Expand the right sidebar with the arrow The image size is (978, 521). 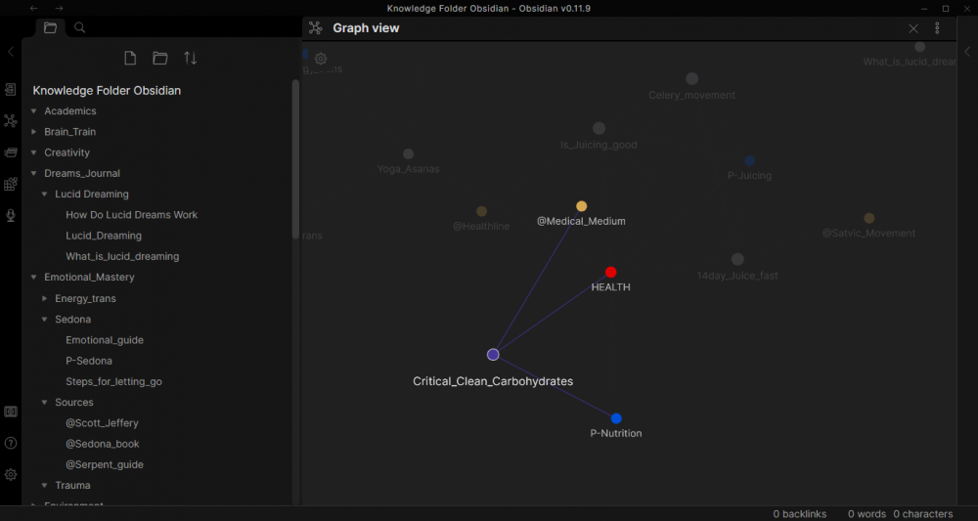tap(968, 52)
